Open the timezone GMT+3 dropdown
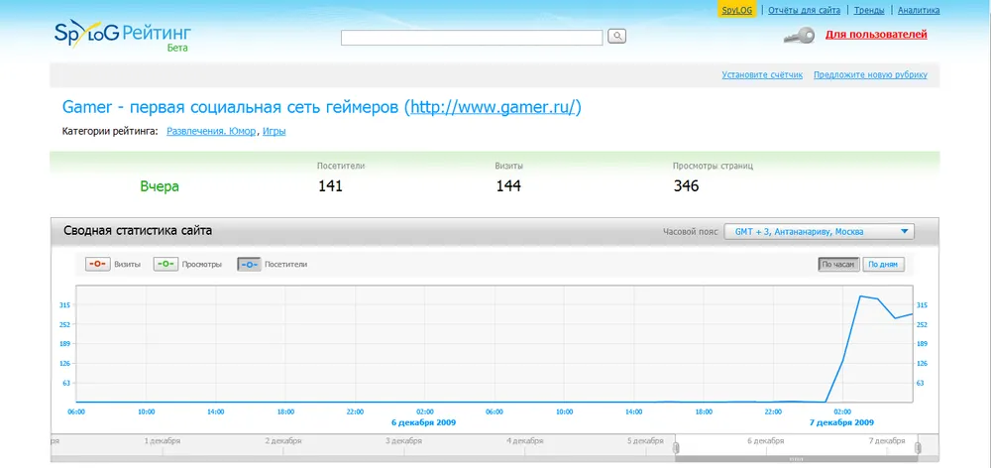Image resolution: width=991 pixels, height=468 pixels. click(819, 231)
